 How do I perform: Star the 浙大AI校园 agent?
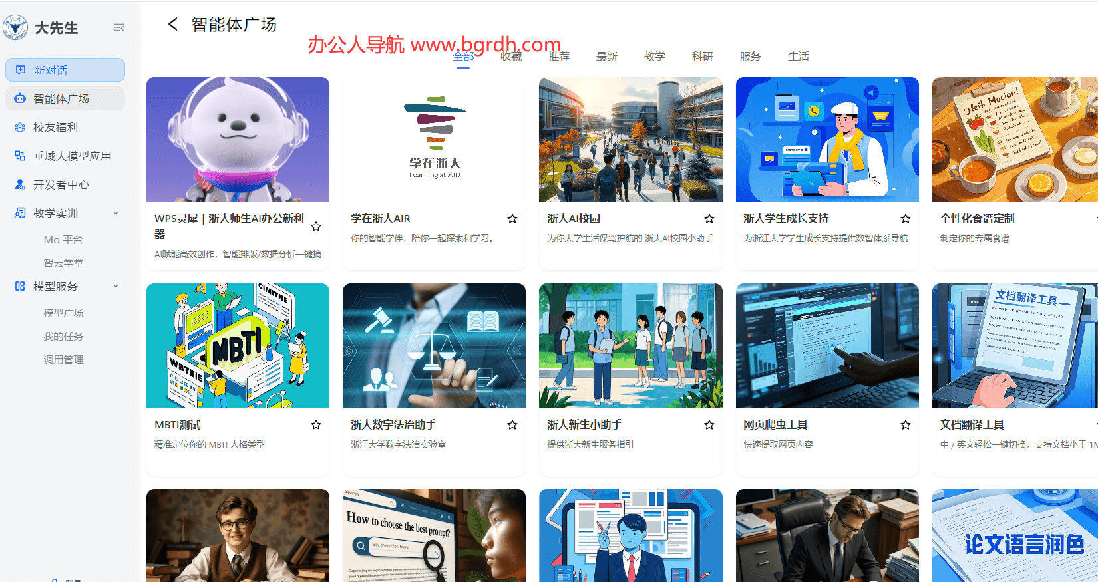coord(709,219)
